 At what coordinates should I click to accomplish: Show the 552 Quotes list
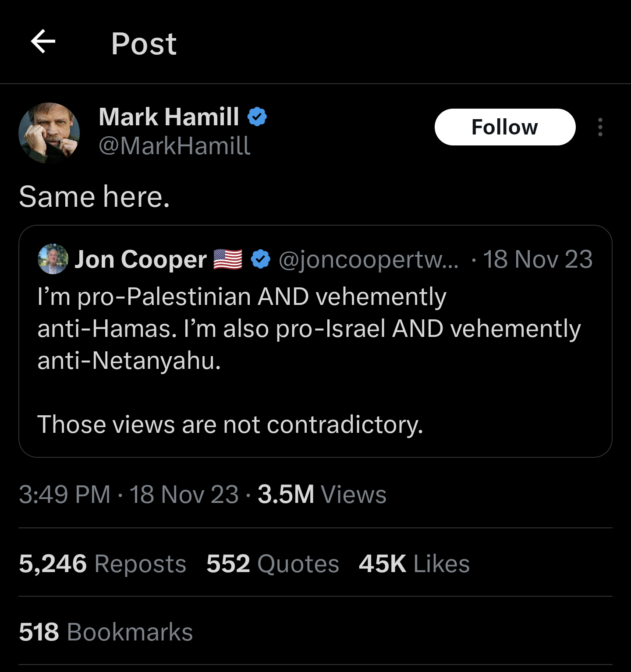click(x=273, y=563)
